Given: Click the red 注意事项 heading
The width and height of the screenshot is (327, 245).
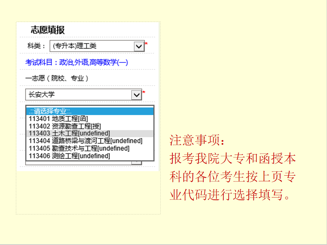Looking at the screenshot, I should point(198,141).
